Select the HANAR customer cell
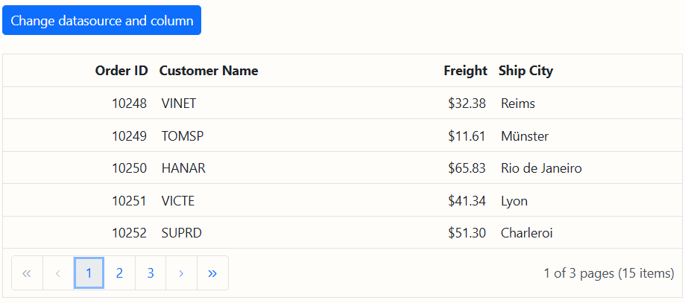This screenshot has height=303, width=685. (x=183, y=168)
